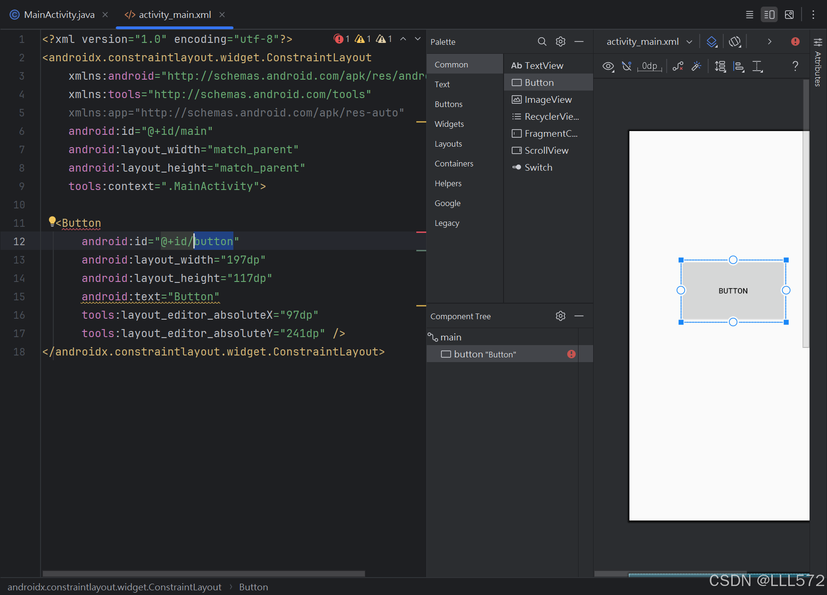The image size is (827, 595).
Task: Toggle autoconnect to parent magnet
Action: [627, 66]
